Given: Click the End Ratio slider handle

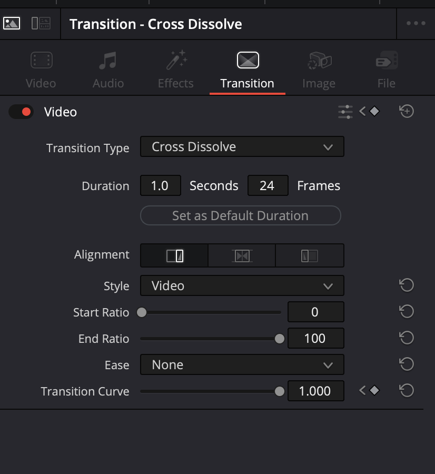Looking at the screenshot, I should coord(280,339).
